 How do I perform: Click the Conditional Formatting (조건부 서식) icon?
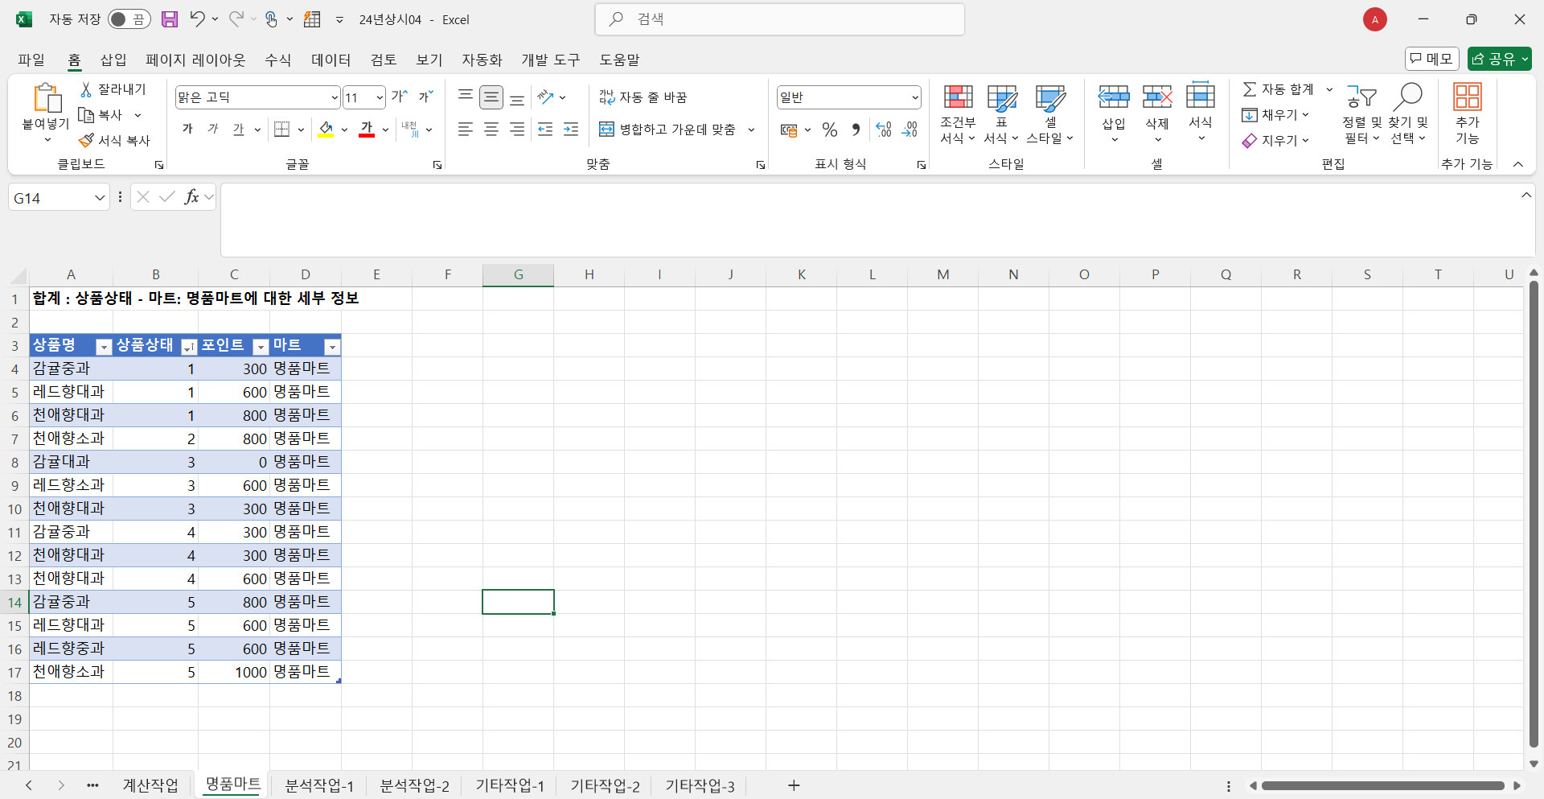pyautogui.click(x=957, y=97)
